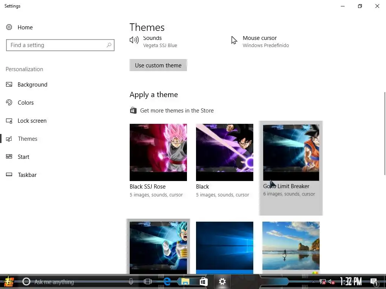Open File Explorer from taskbar

[185, 281]
